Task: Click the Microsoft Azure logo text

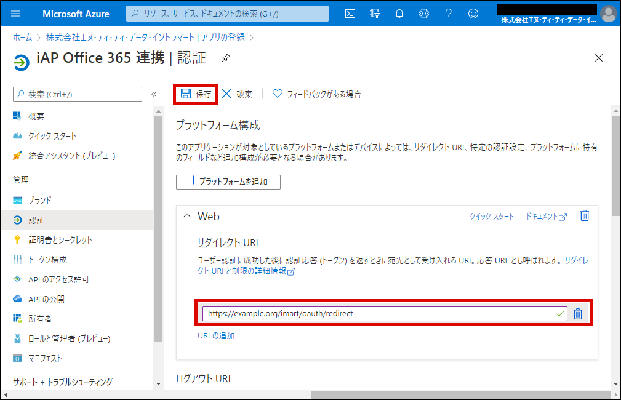Action: (76, 14)
